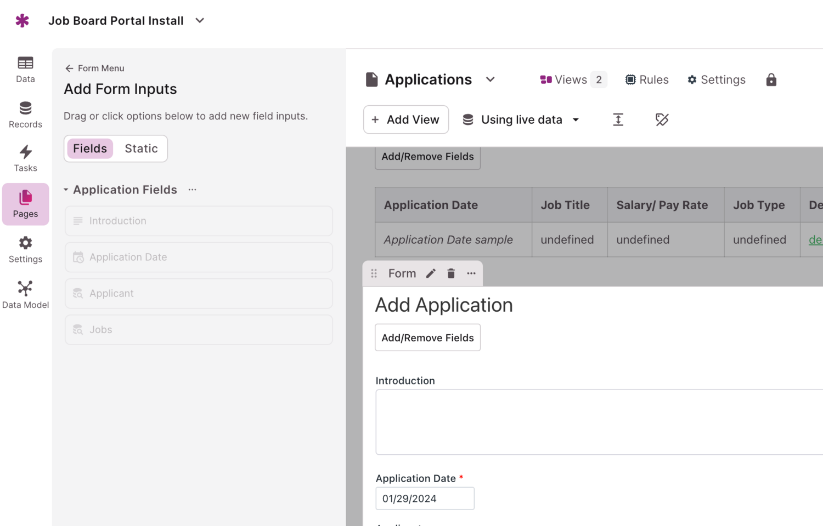The image size is (823, 526).
Task: Click the crossed-out tag icon
Action: pyautogui.click(x=662, y=119)
